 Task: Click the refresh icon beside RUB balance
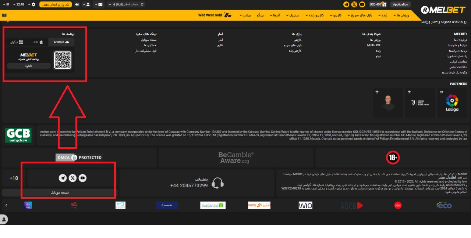(x=142, y=4)
